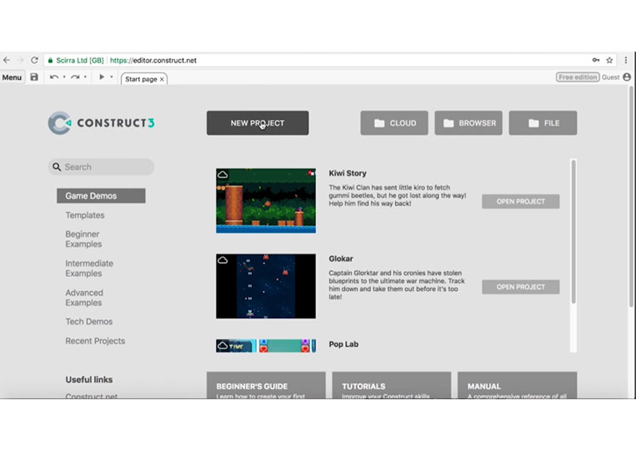Click the page vertical scrollbar
Viewport: 636px width, 450px height.
(632, 196)
